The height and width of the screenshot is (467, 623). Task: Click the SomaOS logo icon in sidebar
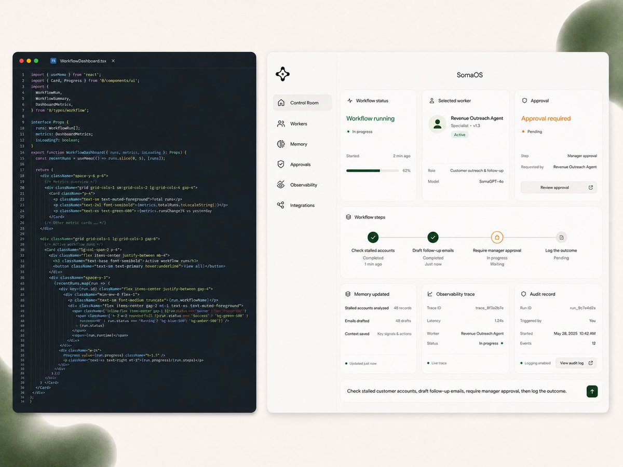coord(282,74)
